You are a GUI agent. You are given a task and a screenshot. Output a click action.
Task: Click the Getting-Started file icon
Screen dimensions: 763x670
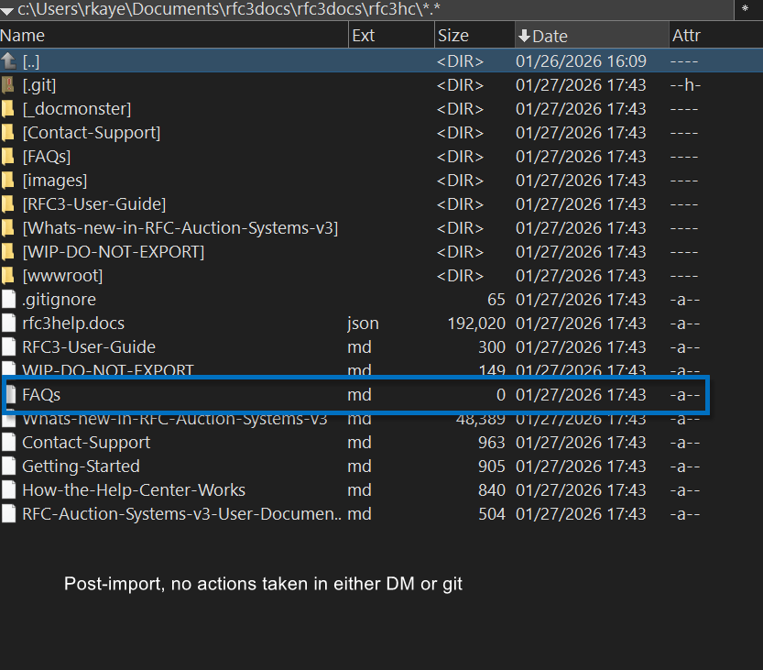click(9, 467)
